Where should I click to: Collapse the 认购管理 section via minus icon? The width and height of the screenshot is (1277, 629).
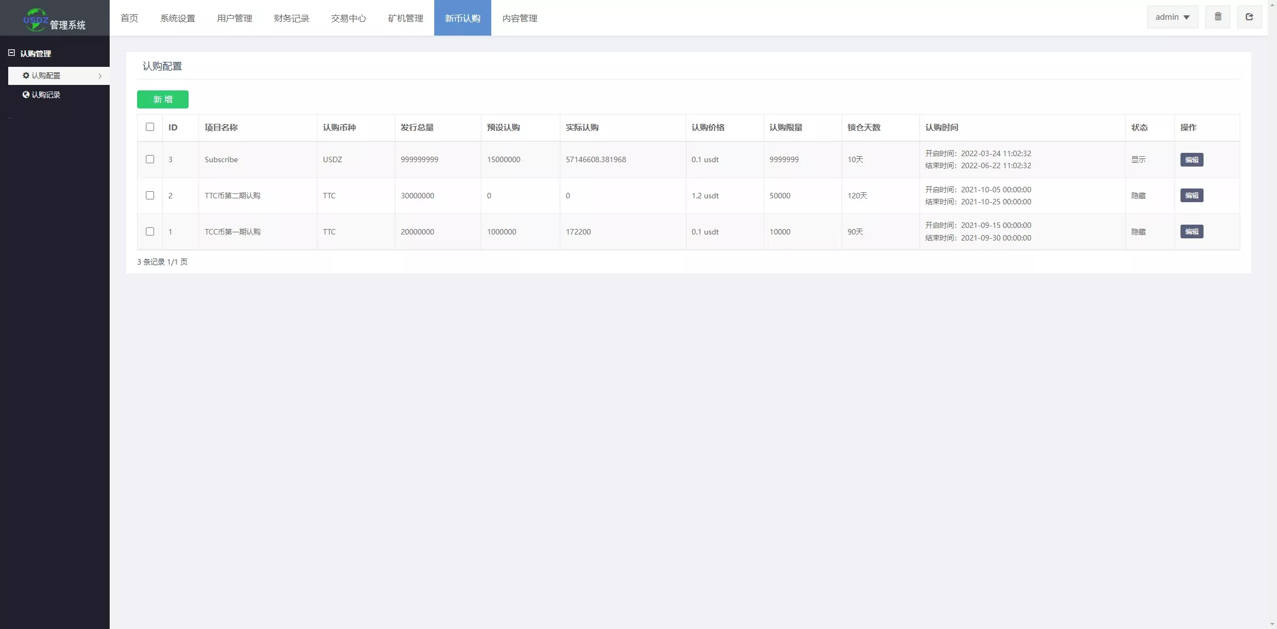[11, 53]
